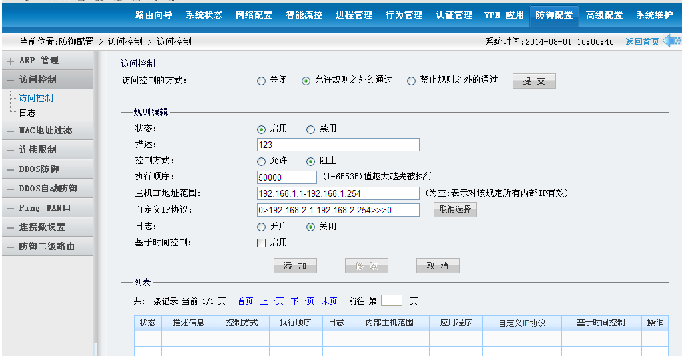
Task: Expand the ARP 管理 sidebar section
Action: pyautogui.click(x=39, y=61)
